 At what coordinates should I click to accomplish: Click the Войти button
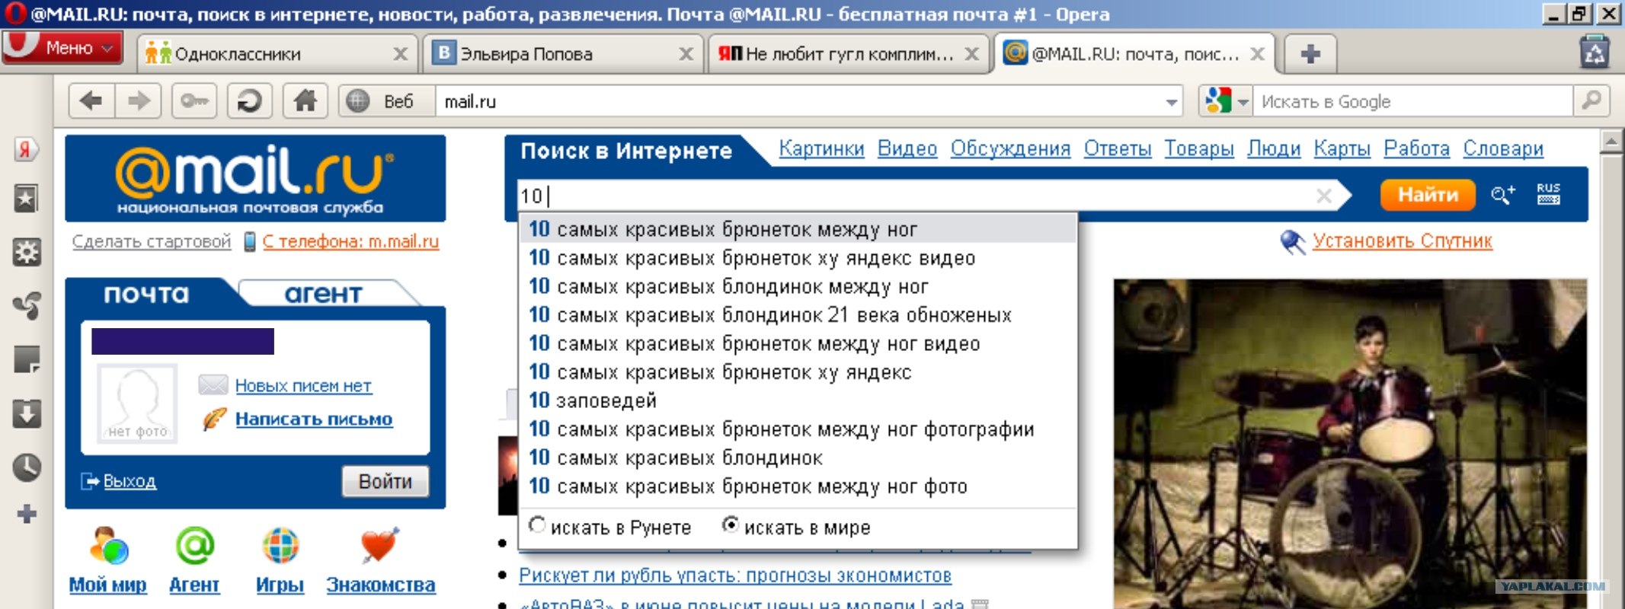385,482
